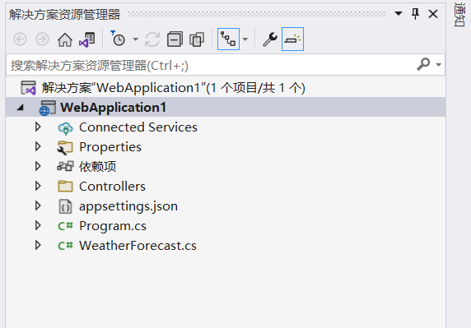This screenshot has height=328, width=471.
Task: Click the Connected Services cloud icon
Action: pos(65,128)
